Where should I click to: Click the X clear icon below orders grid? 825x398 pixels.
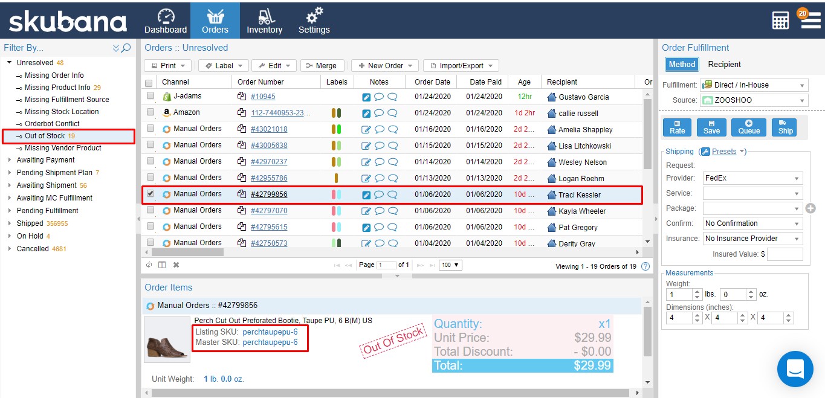click(176, 265)
